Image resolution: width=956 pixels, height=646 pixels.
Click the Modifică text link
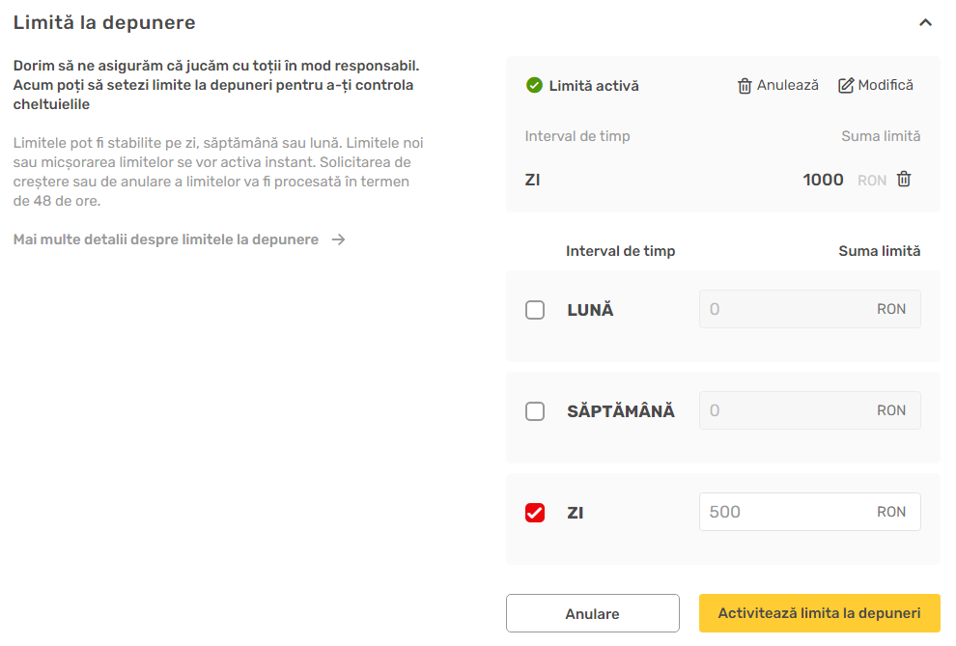pyautogui.click(x=886, y=85)
